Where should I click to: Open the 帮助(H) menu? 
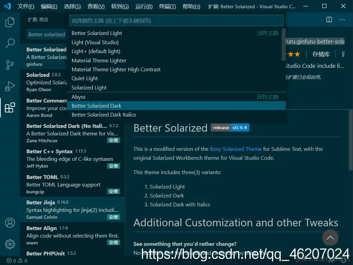(191, 6)
